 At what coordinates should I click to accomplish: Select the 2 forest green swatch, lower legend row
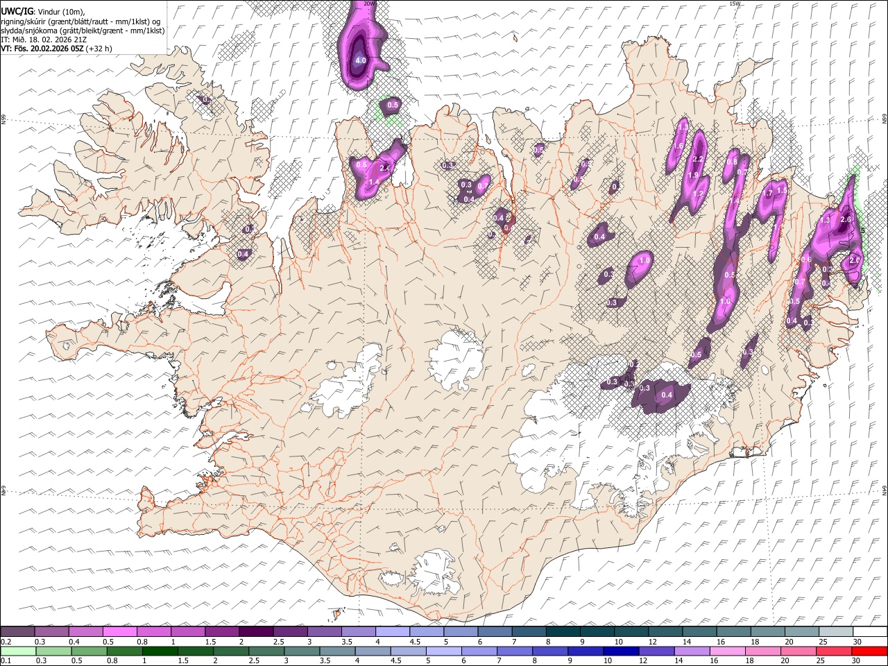tap(230, 651)
